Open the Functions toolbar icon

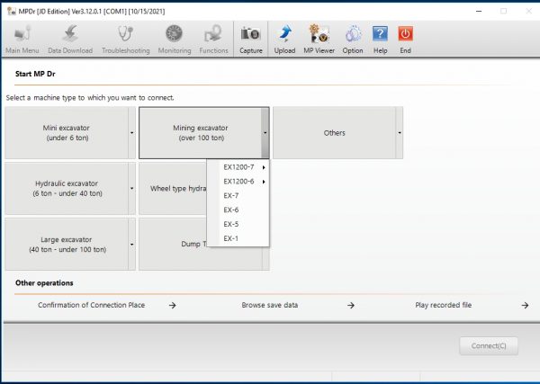pos(213,40)
